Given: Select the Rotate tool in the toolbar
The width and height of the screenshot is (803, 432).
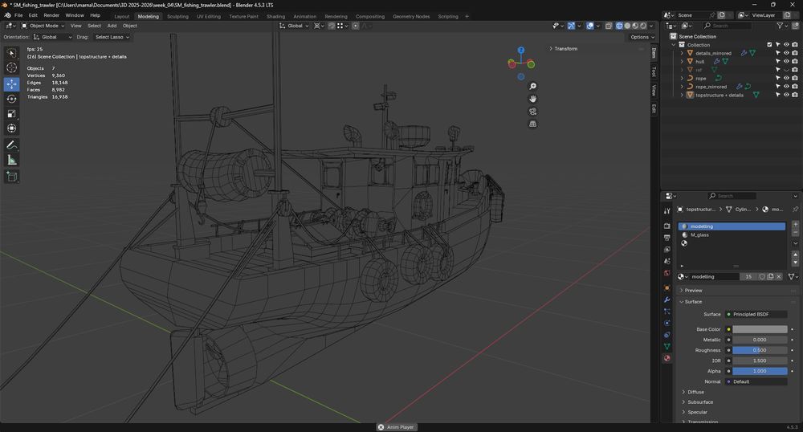Looking at the screenshot, I should [11, 99].
